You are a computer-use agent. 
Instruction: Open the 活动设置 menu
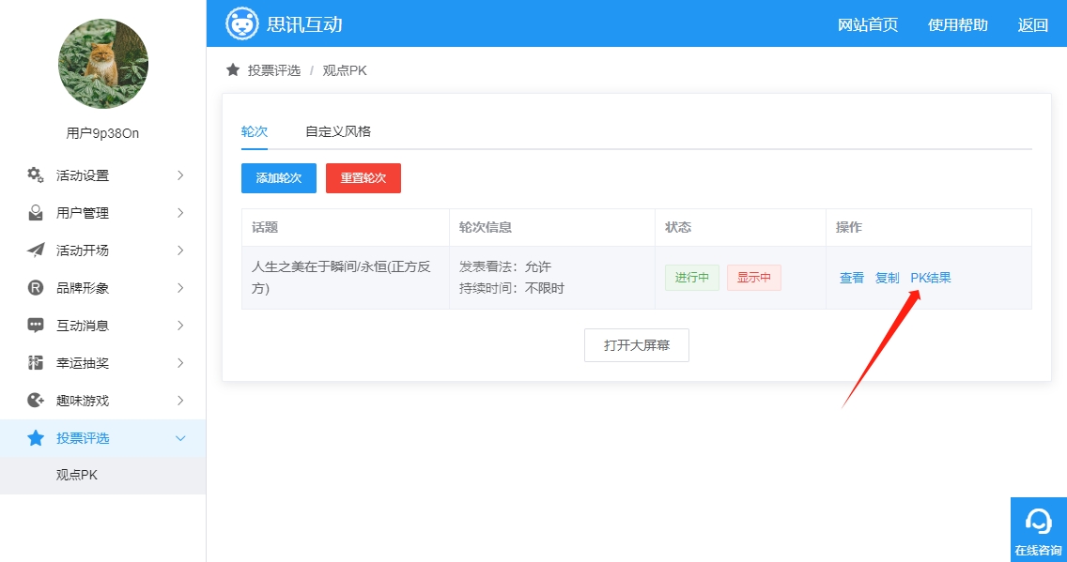pyautogui.click(x=102, y=175)
